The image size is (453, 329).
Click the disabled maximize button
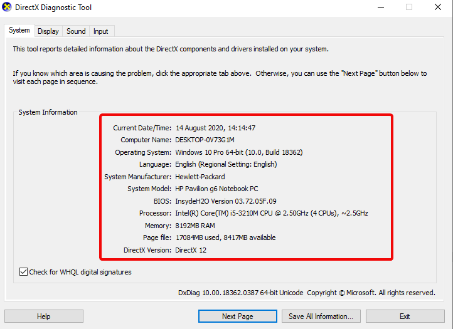tap(409, 8)
